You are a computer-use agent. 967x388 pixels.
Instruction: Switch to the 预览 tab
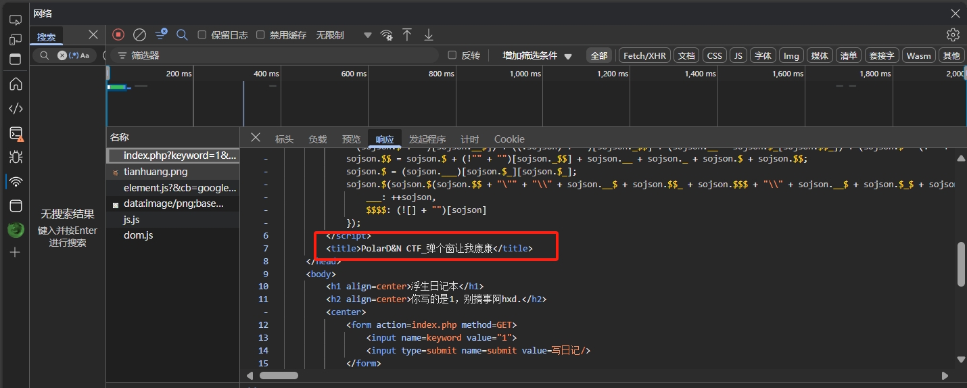(x=352, y=139)
